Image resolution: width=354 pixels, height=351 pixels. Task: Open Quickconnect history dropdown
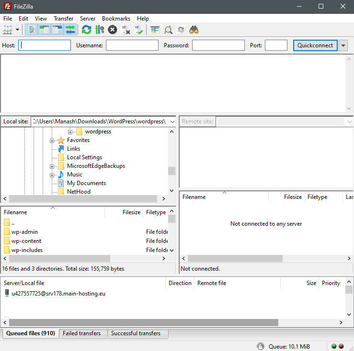pyautogui.click(x=343, y=45)
